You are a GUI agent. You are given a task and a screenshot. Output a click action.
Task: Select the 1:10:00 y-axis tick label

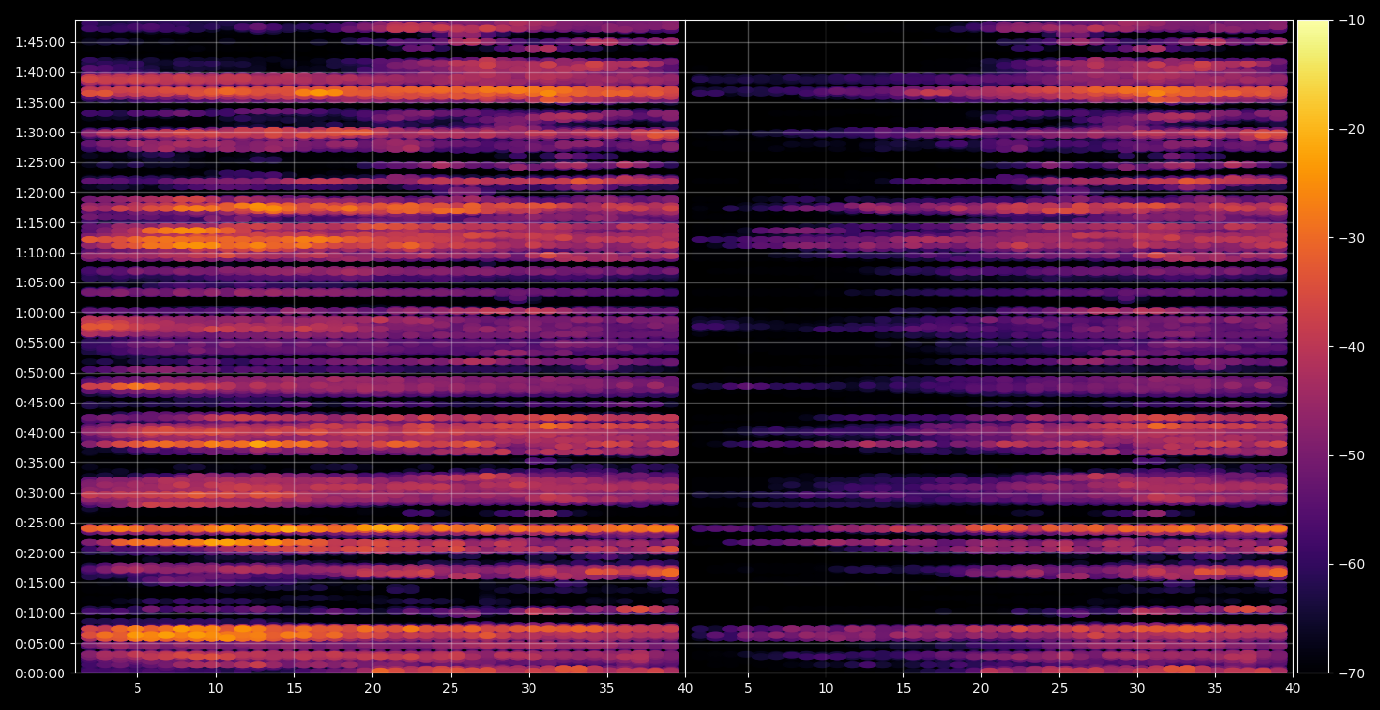[40, 253]
